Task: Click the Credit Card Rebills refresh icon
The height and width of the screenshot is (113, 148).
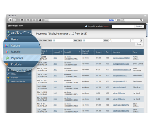Action: (9, 81)
